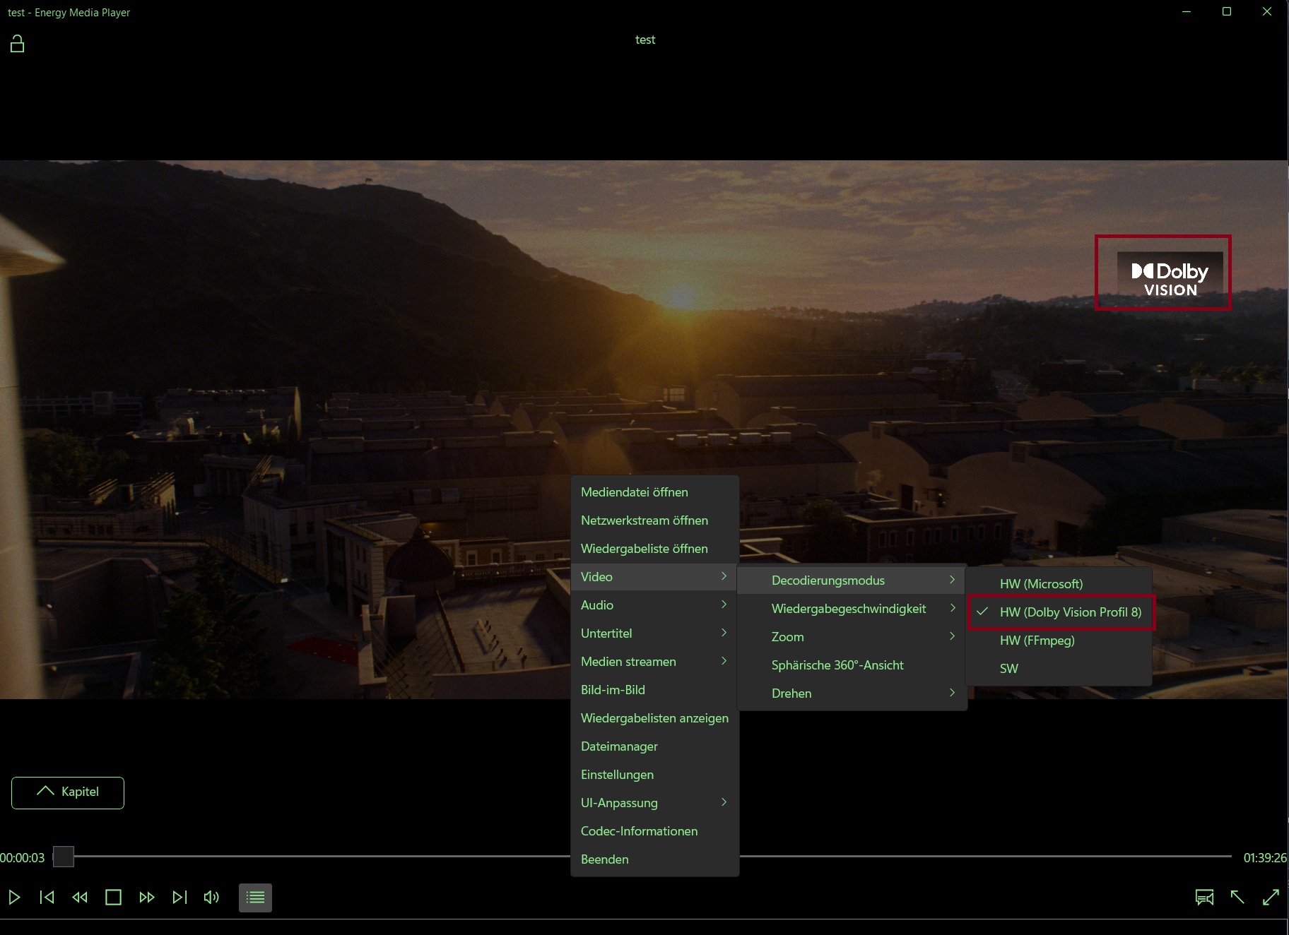The width and height of the screenshot is (1289, 935).
Task: Select SW decoding mode
Action: click(x=1059, y=669)
